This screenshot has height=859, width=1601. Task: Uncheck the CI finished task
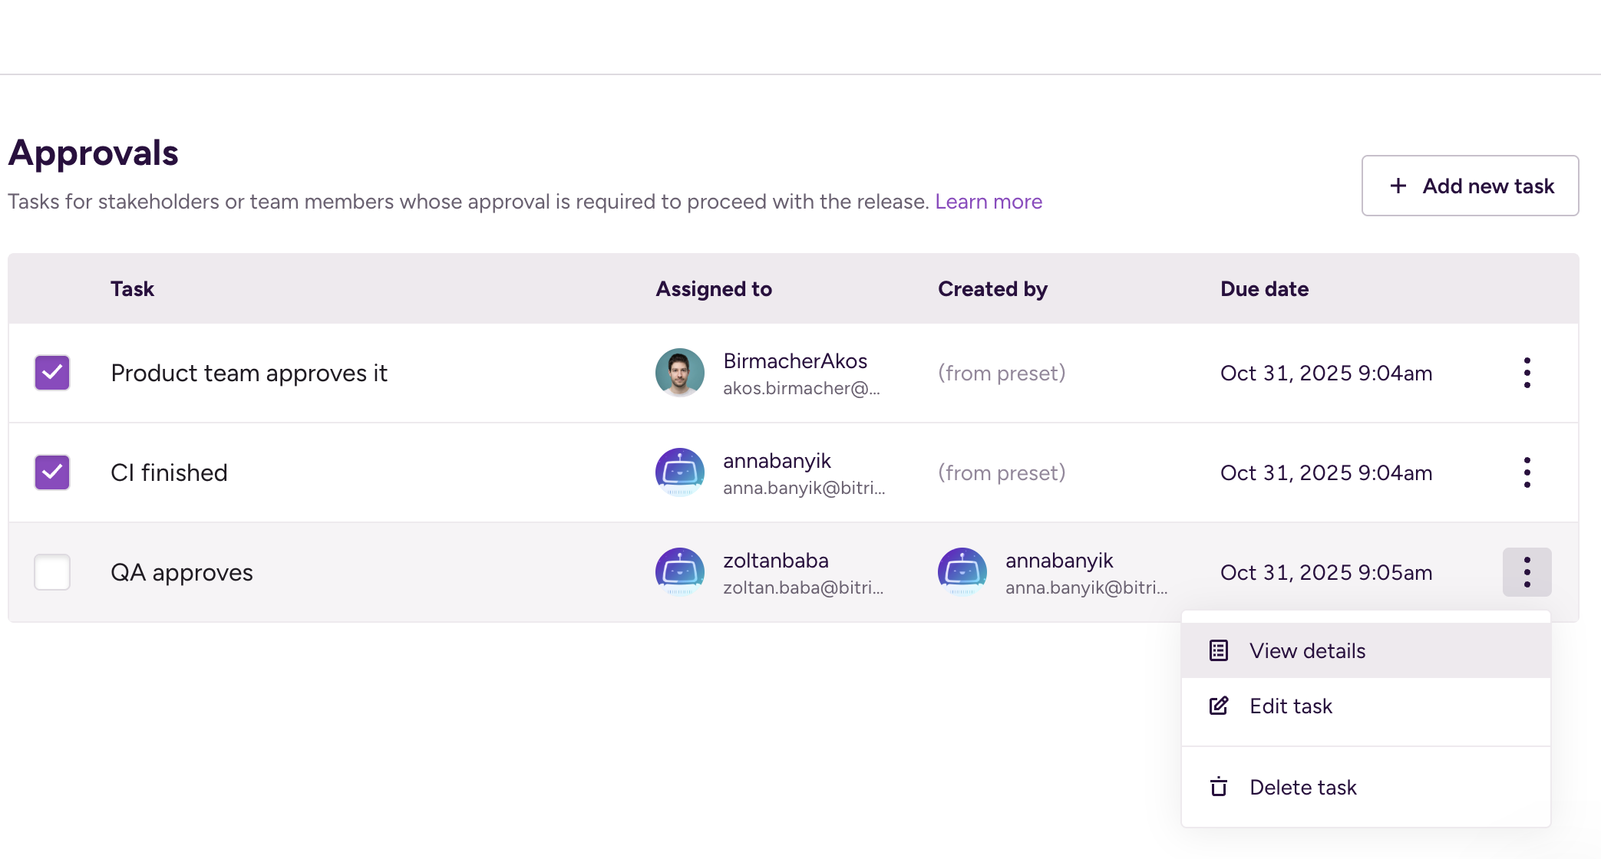pos(51,472)
